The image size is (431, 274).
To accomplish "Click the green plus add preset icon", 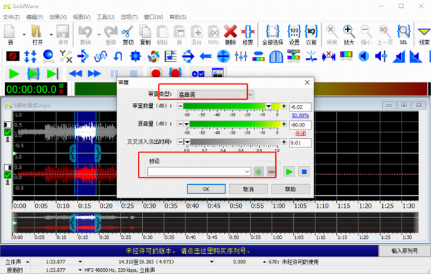I will [258, 172].
